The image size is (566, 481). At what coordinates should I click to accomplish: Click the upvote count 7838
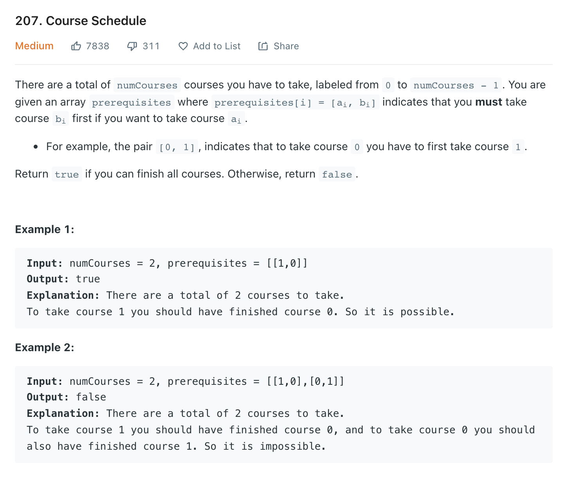[x=97, y=46]
